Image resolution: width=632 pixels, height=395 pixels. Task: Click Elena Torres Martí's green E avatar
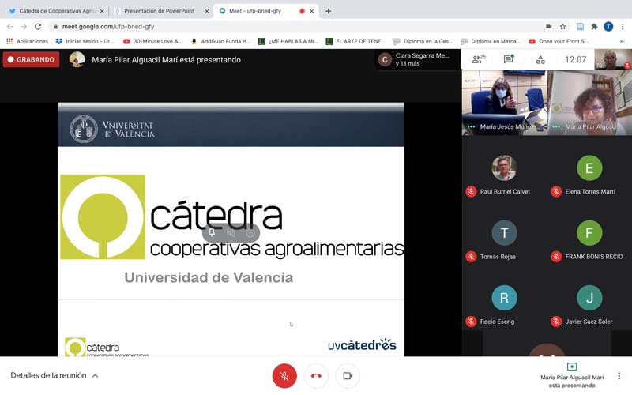589,167
